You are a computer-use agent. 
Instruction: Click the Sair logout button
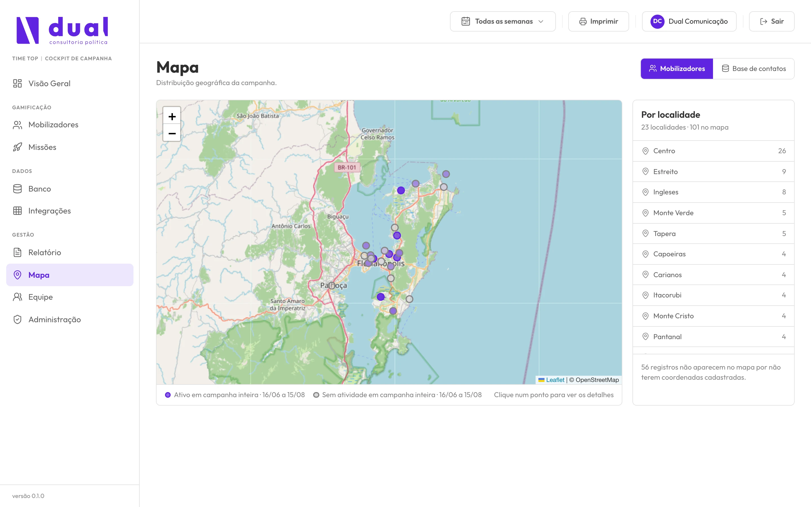click(772, 21)
